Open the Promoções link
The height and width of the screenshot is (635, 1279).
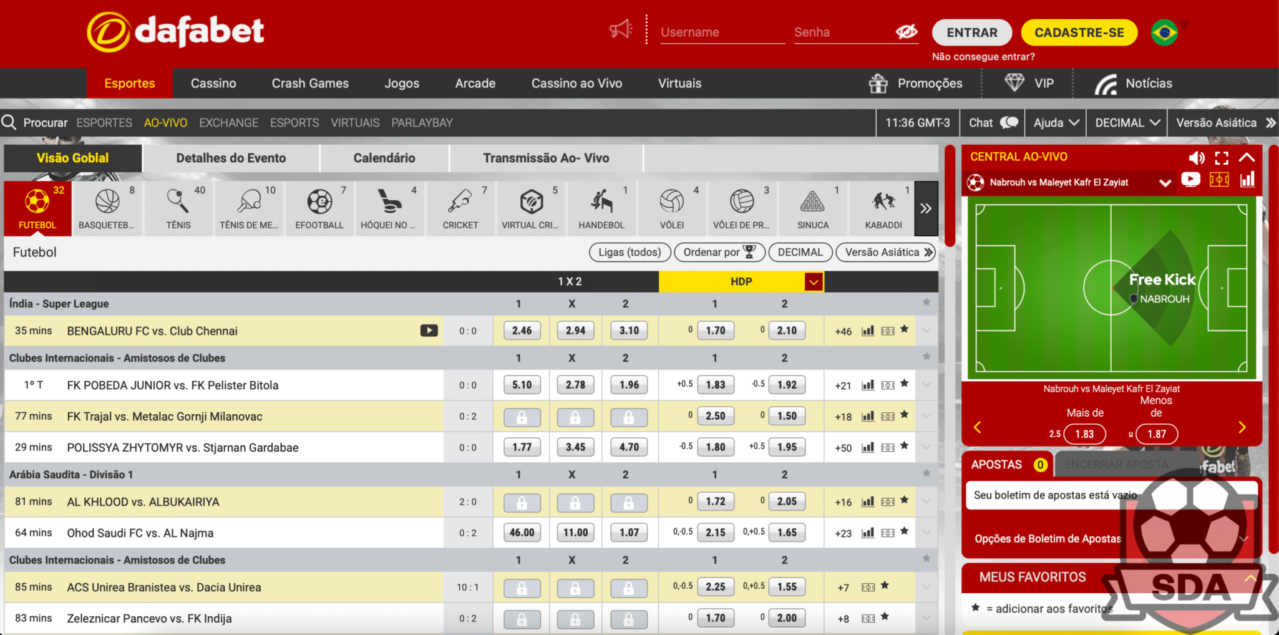(x=916, y=83)
